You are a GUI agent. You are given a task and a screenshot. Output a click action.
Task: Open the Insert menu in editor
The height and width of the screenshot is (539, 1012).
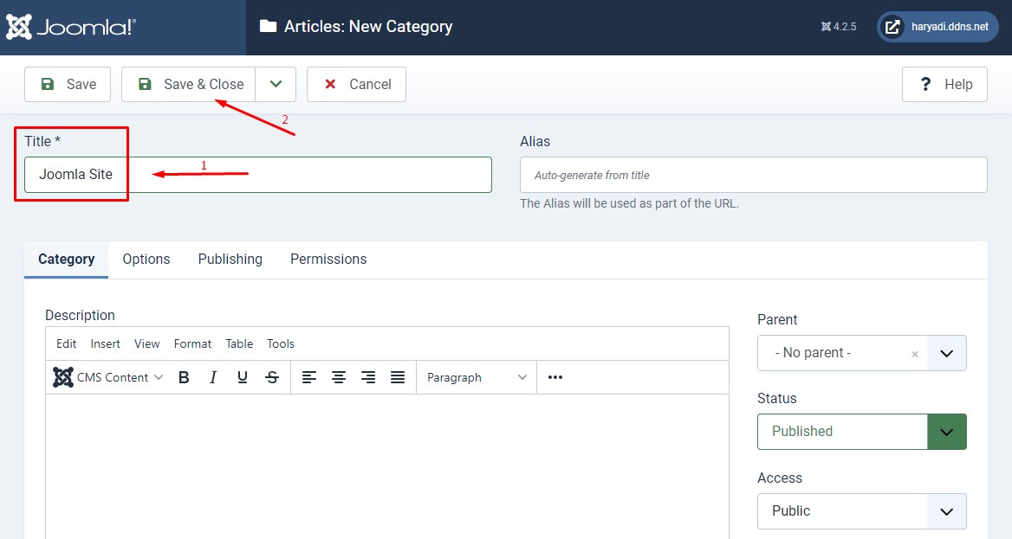click(106, 343)
